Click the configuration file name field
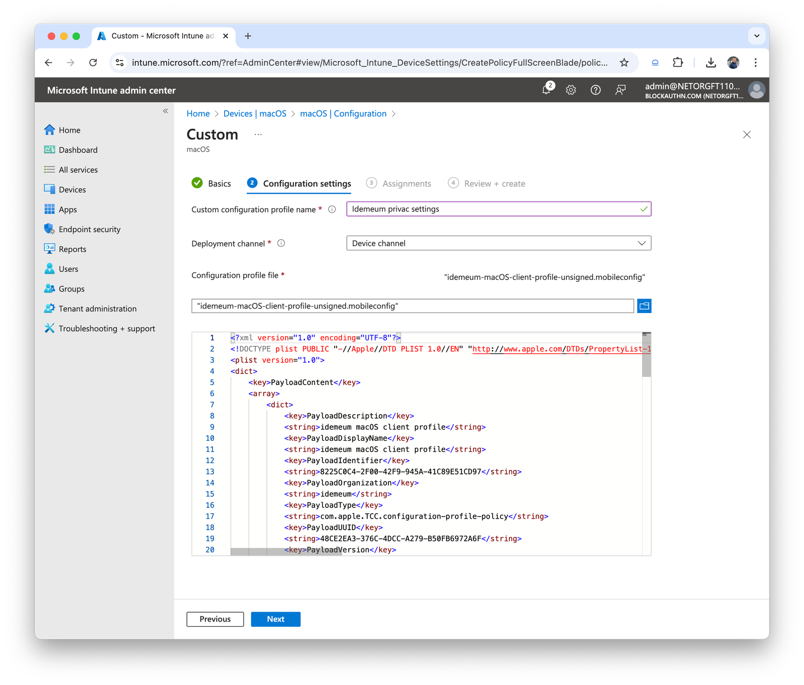804x685 pixels. (x=413, y=306)
